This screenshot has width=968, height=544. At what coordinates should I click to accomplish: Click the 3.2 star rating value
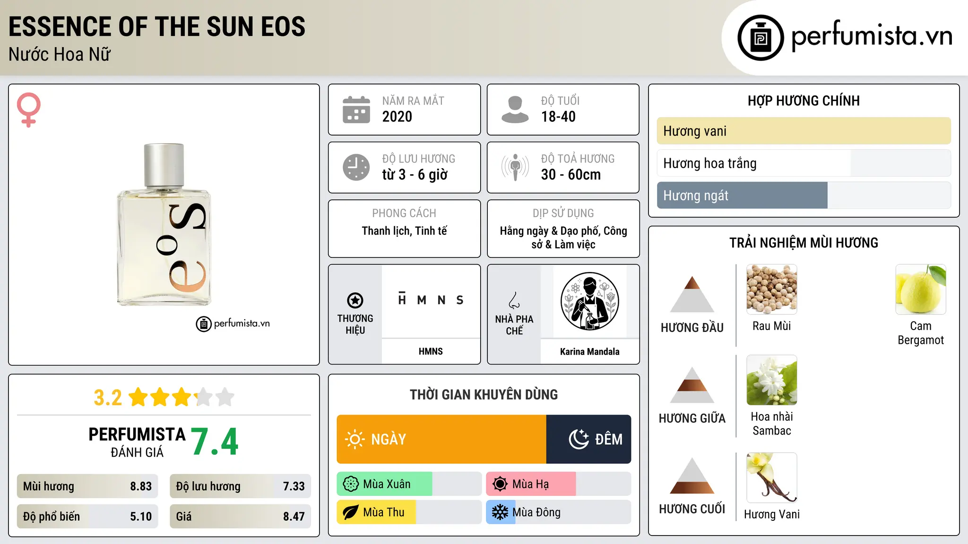(108, 398)
